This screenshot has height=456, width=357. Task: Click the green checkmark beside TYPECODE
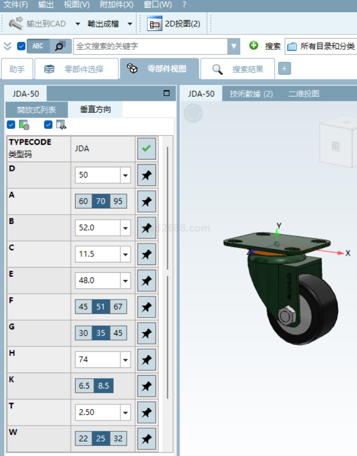point(147,149)
